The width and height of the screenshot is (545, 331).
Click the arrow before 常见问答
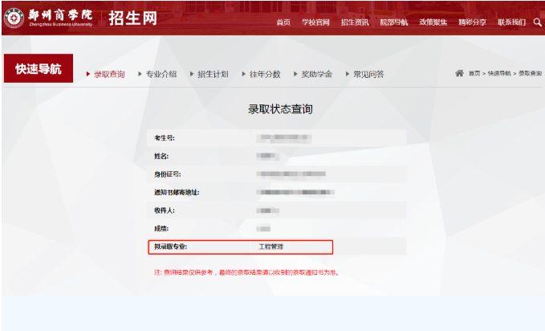[x=348, y=74]
